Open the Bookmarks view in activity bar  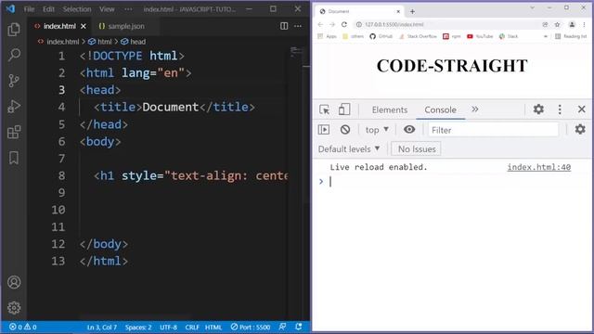(14, 158)
